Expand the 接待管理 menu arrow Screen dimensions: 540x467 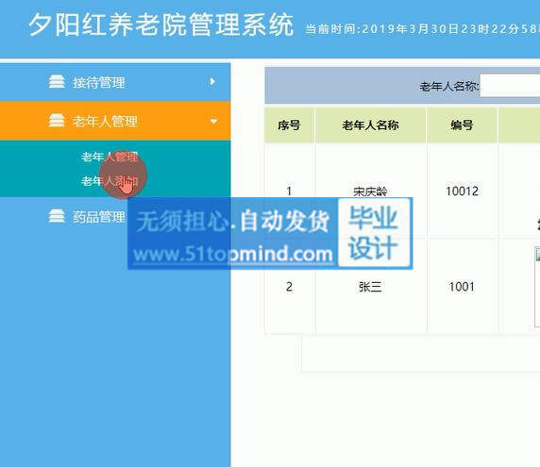212,81
